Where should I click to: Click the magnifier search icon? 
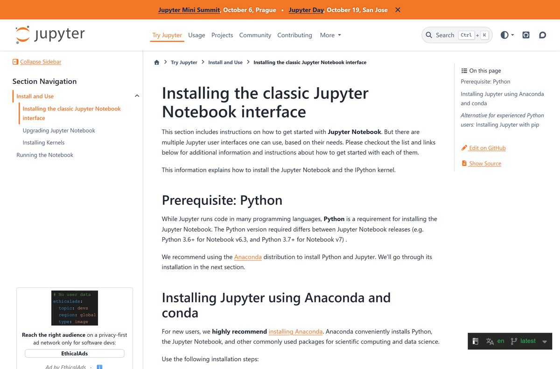[x=429, y=35]
